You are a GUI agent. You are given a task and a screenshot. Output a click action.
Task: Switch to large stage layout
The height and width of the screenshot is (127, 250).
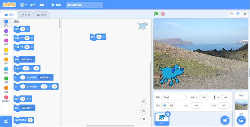[x=237, y=14]
